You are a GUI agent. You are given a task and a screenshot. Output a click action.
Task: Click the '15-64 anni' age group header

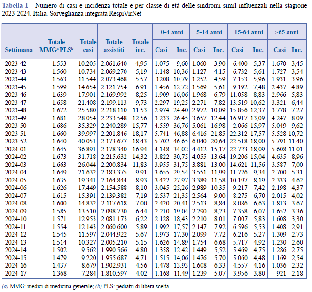(x=249, y=32)
